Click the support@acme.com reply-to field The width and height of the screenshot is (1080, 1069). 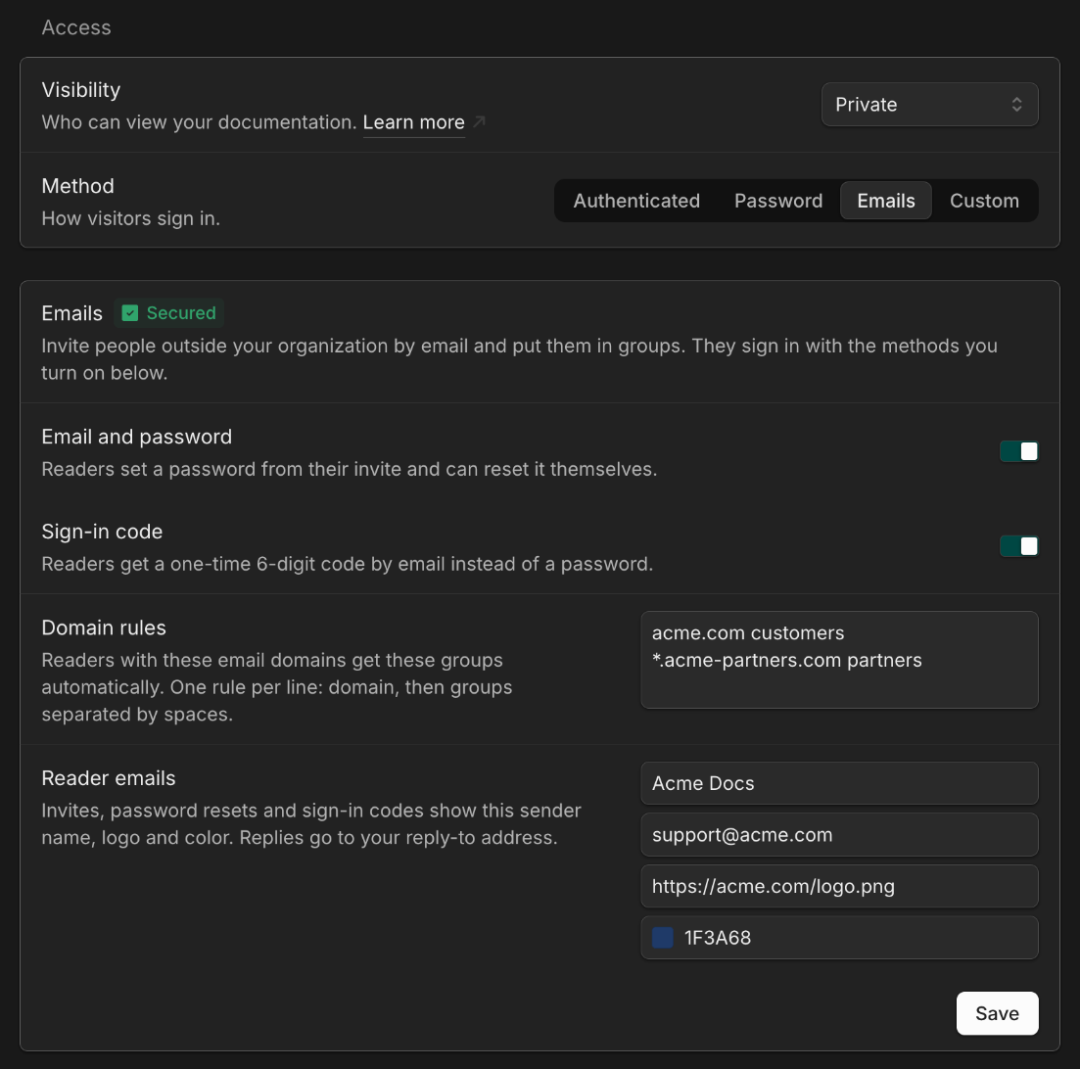click(839, 835)
